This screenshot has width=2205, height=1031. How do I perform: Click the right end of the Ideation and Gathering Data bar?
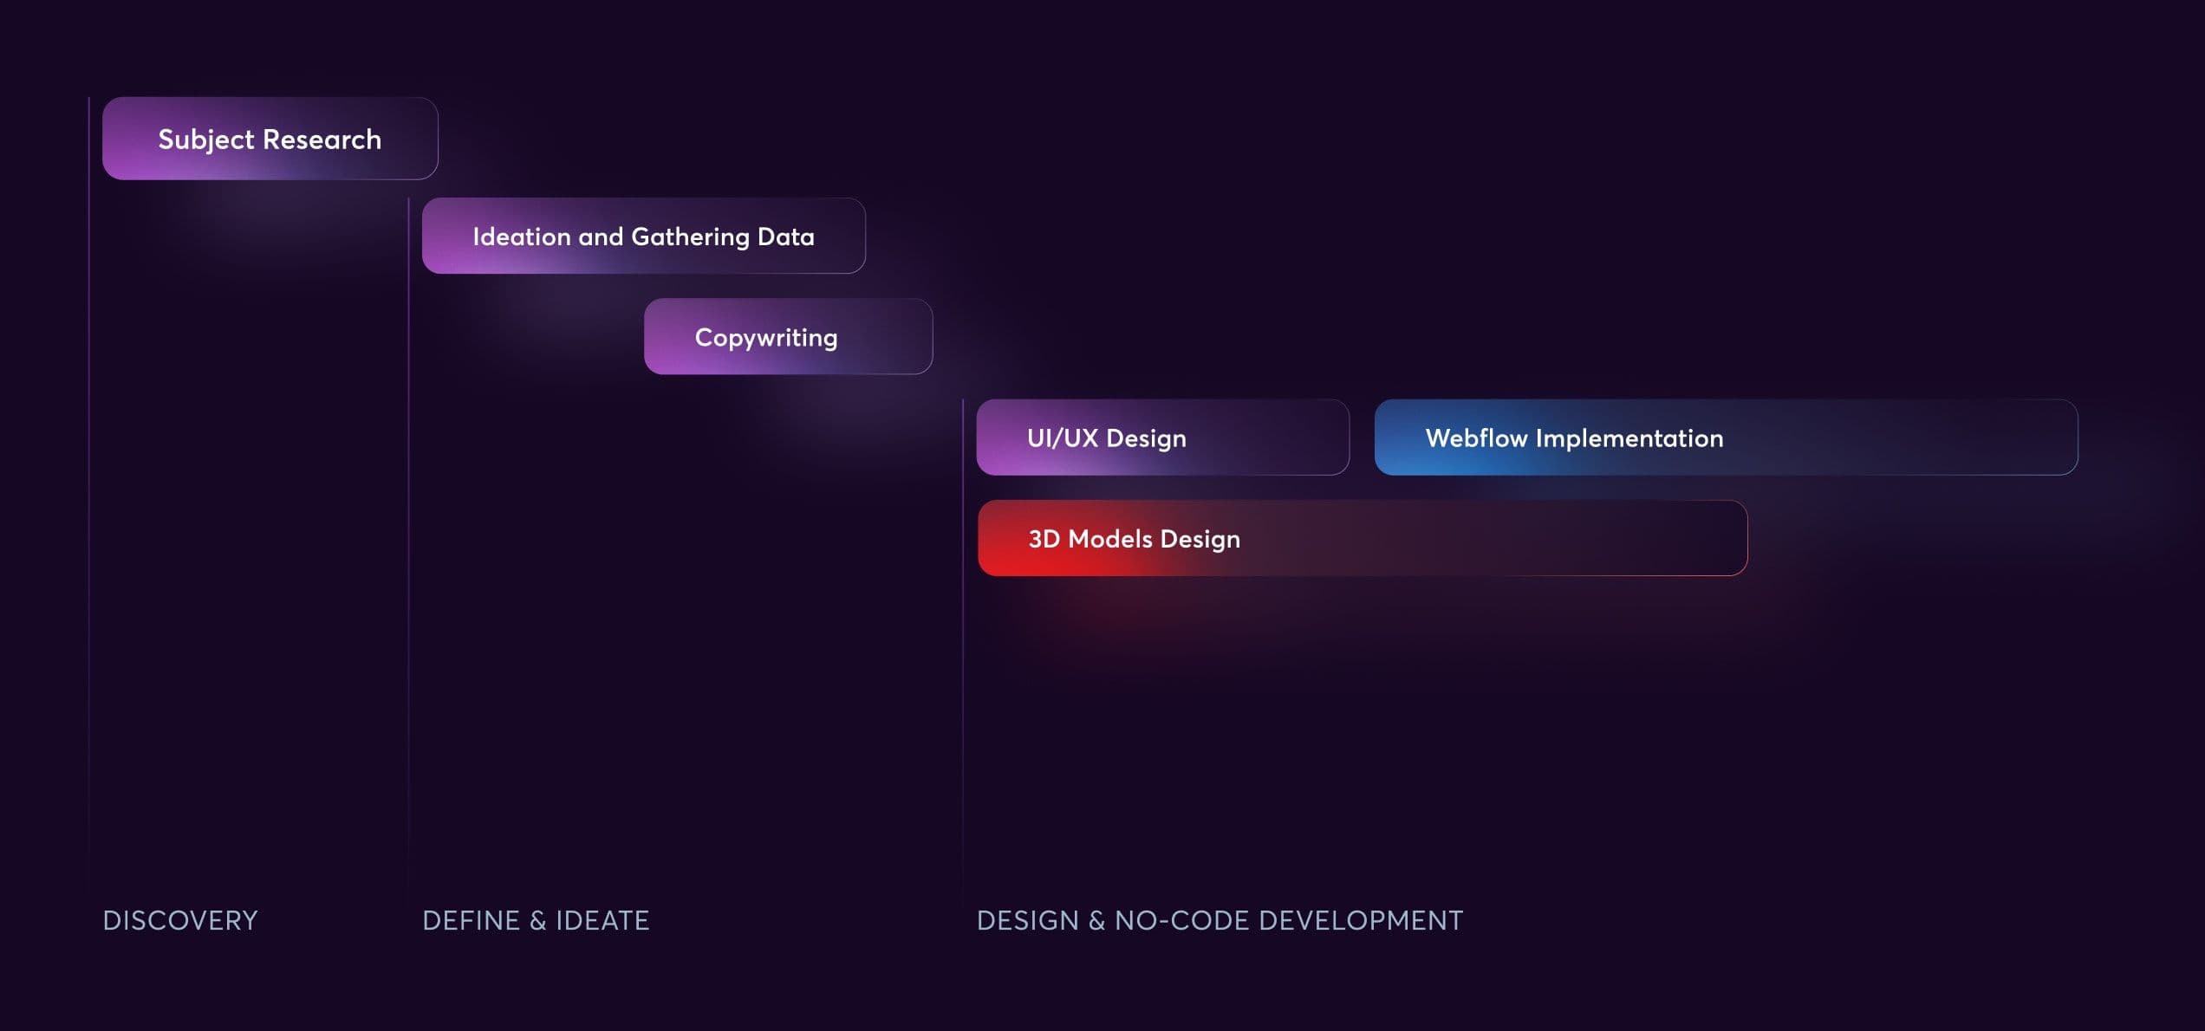[x=845, y=237]
